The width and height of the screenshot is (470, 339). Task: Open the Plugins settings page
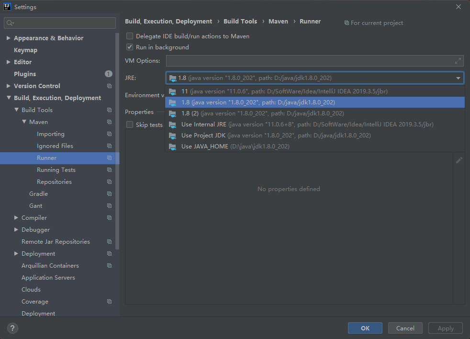pos(25,74)
